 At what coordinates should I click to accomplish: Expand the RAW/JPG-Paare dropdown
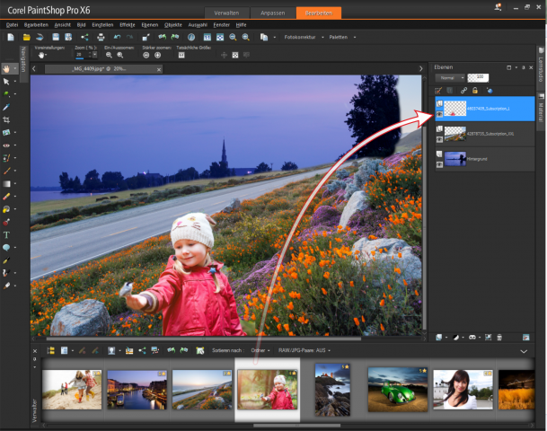click(x=304, y=350)
